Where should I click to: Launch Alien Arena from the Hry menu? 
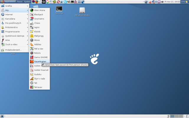pyautogui.click(x=39, y=10)
